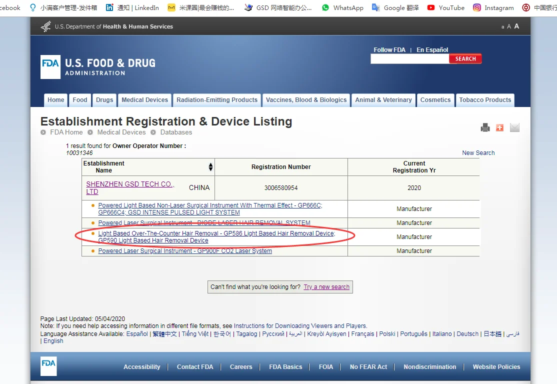557x384 pixels.
Task: Click Medical Devices breadcrumb
Action: pos(121,132)
